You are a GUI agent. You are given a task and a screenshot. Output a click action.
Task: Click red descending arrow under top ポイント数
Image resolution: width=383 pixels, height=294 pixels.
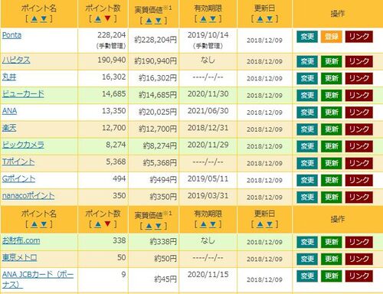click(107, 18)
